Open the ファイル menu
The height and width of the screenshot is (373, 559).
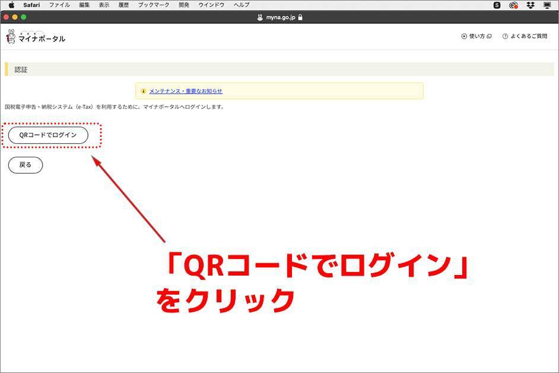coord(59,5)
